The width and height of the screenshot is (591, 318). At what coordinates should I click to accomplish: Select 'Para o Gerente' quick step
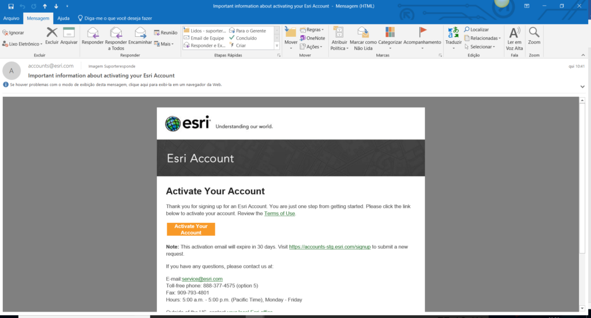coord(248,31)
